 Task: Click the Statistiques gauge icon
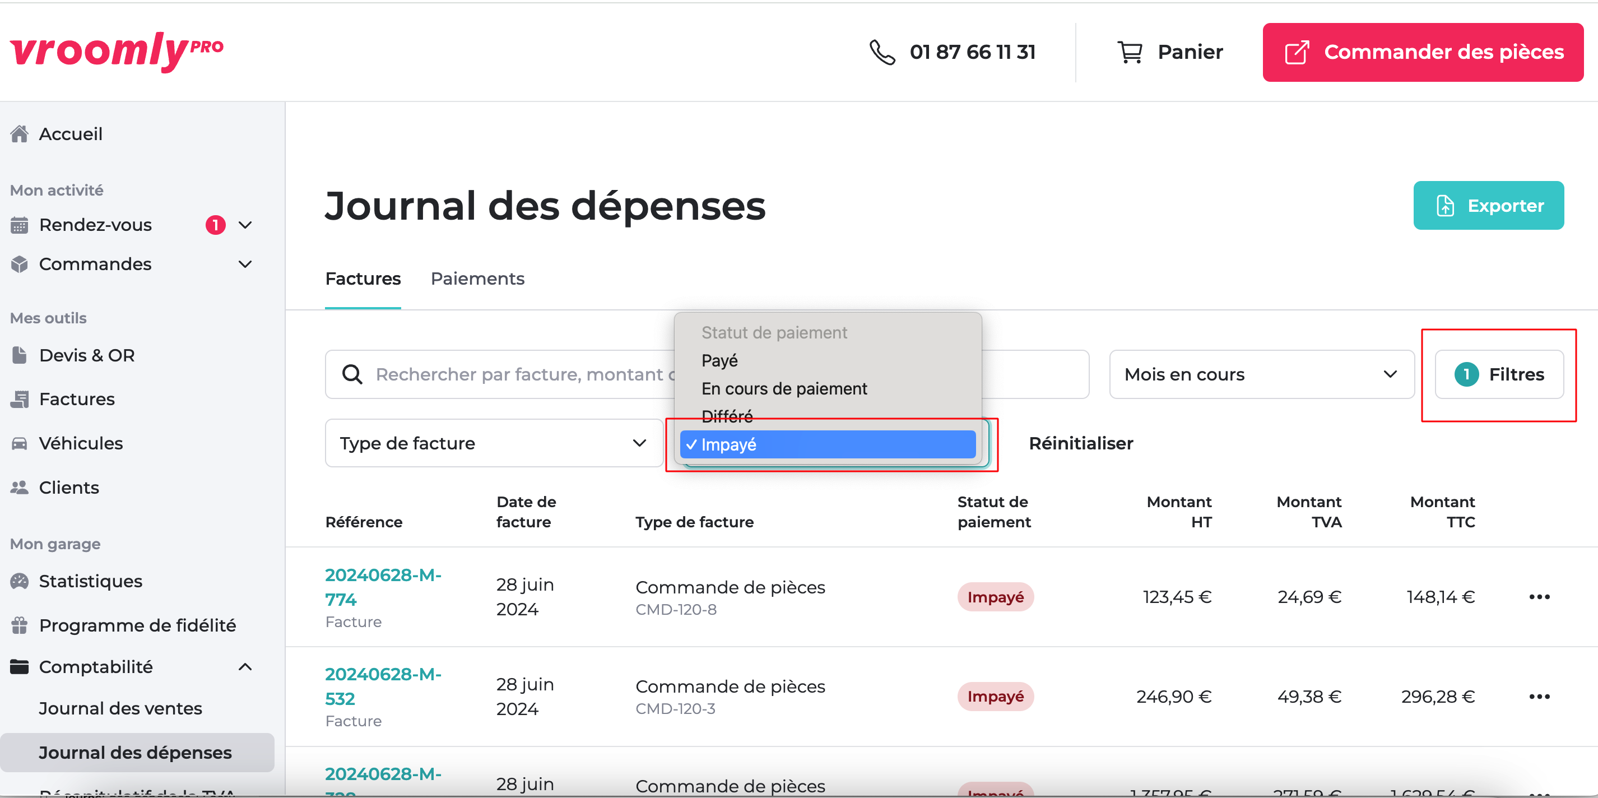pyautogui.click(x=20, y=581)
